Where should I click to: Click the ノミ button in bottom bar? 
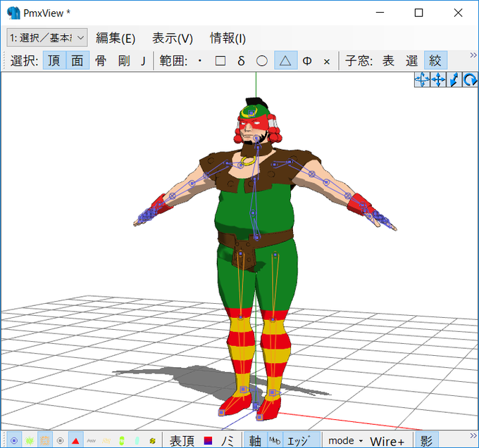point(228,441)
